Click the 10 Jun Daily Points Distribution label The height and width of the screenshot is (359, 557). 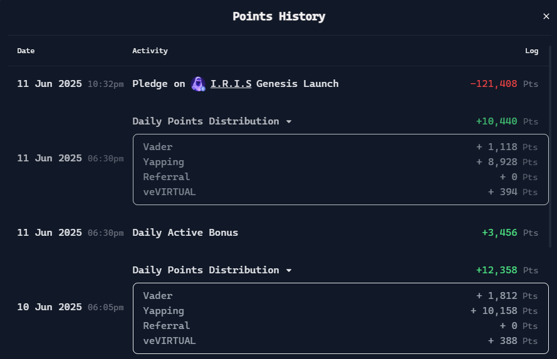(x=206, y=270)
